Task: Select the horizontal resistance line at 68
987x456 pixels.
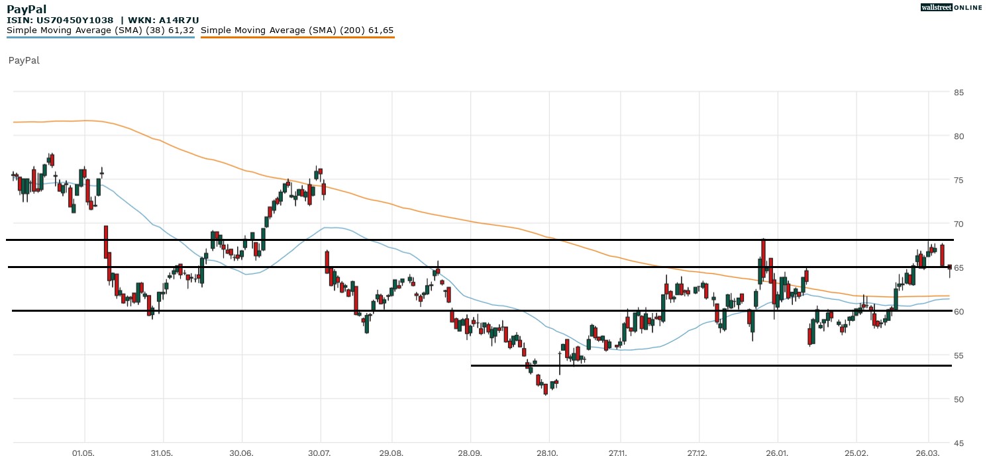Action: pos(464,240)
